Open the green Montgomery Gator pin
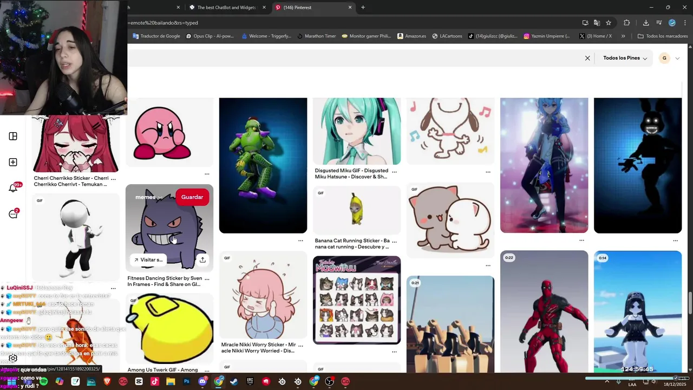693x390 pixels. pos(263,165)
